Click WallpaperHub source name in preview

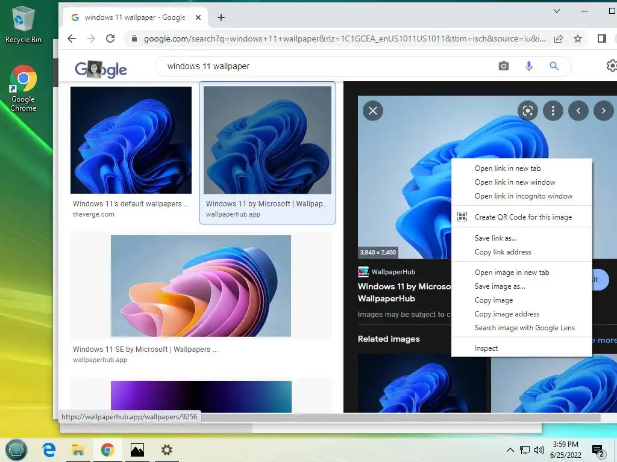click(x=393, y=272)
